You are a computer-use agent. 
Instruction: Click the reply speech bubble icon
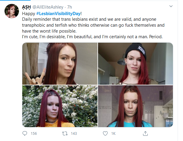(x=25, y=133)
